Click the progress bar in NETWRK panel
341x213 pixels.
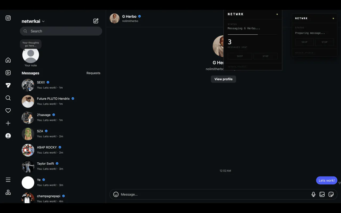coord(253,35)
